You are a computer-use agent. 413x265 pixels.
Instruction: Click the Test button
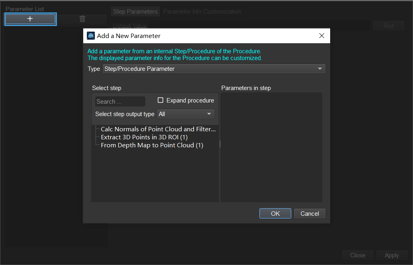click(x=389, y=26)
